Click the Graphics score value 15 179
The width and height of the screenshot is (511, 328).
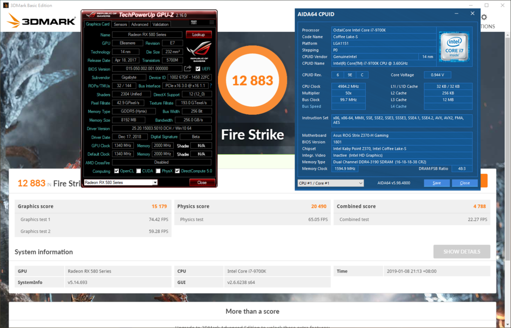[159, 206]
